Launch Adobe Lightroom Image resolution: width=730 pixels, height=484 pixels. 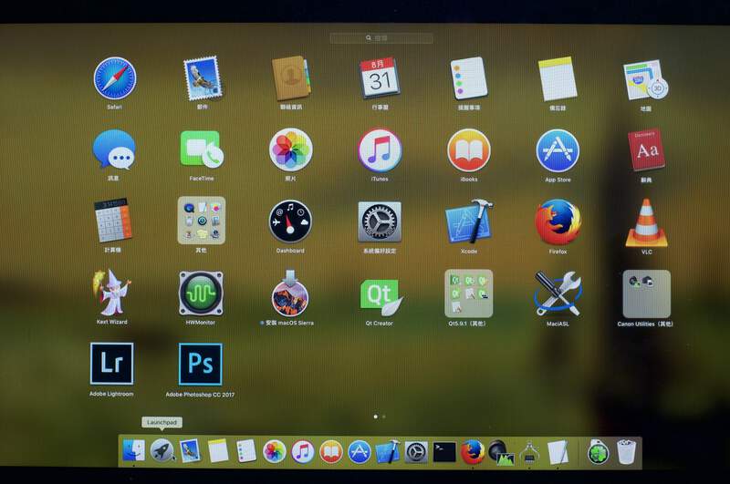tap(111, 364)
